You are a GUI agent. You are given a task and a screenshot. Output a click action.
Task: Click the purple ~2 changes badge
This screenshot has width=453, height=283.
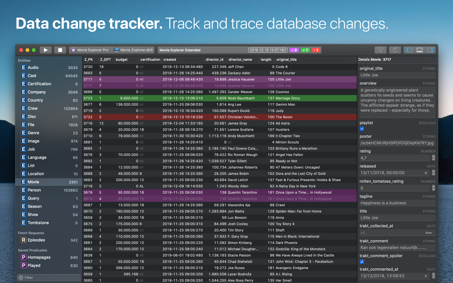click(x=294, y=50)
